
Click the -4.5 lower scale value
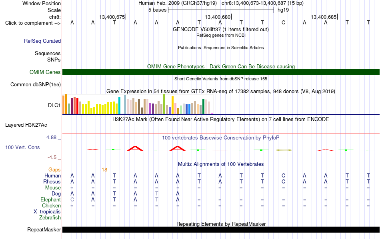[52, 157]
